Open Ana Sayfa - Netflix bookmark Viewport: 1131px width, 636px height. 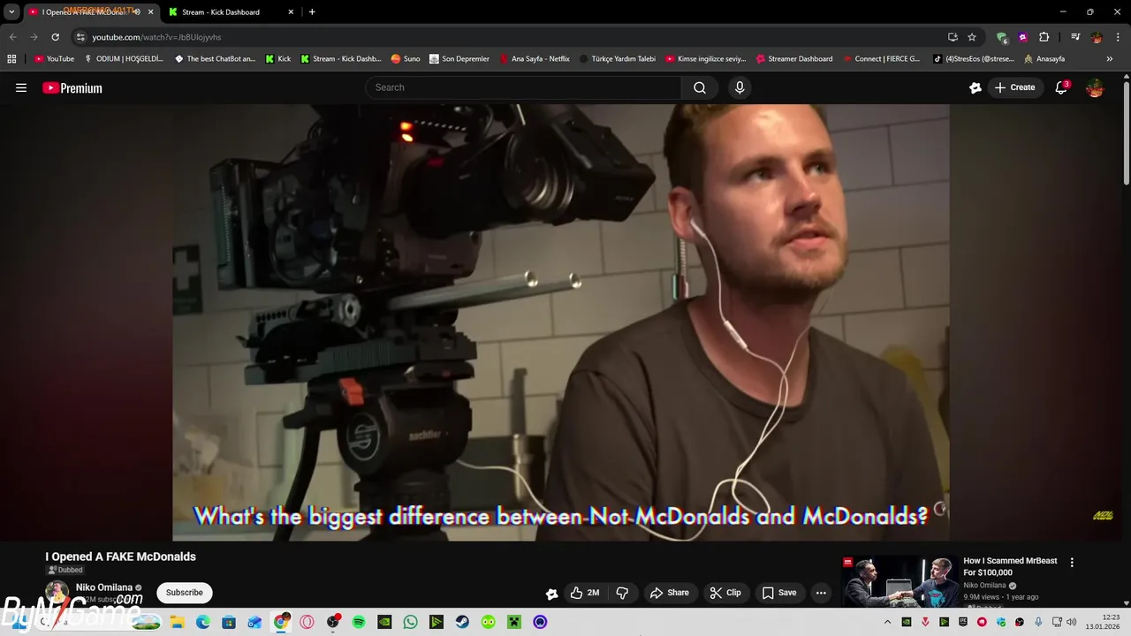[535, 59]
